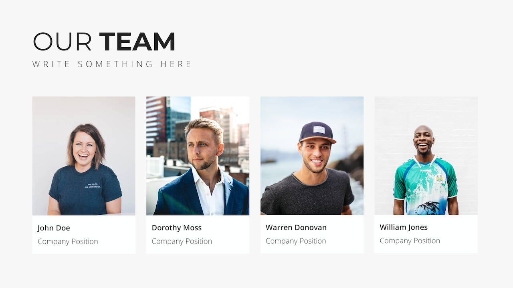Click the white caption card below John Doe's photo
Screen dimensions: 513x288
point(84,234)
